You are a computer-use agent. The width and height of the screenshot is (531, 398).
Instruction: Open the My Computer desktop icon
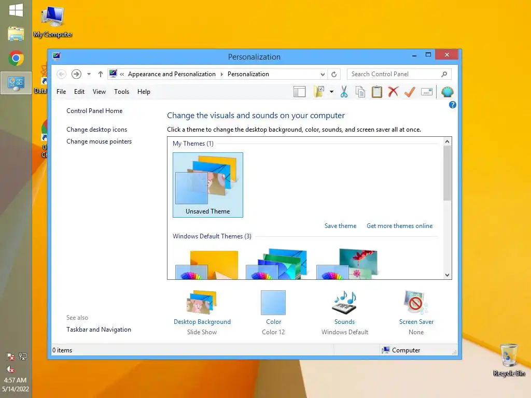tap(52, 21)
